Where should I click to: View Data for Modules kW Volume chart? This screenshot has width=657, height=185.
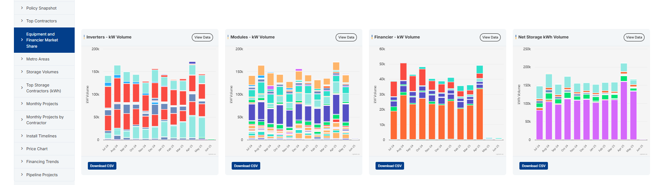pyautogui.click(x=346, y=37)
